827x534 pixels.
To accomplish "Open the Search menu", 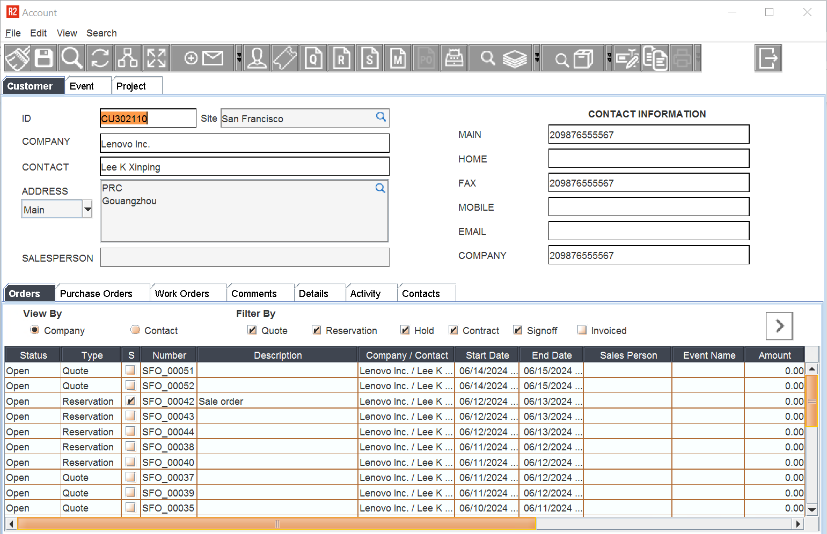I will click(101, 33).
